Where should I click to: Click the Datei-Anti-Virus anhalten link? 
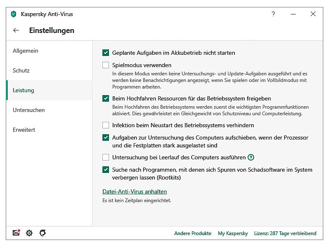[134, 191]
